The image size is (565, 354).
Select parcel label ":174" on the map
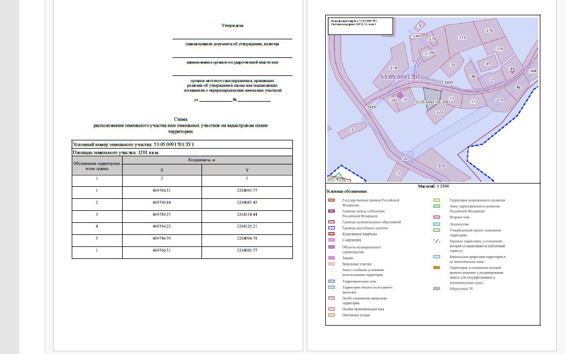click(393, 68)
